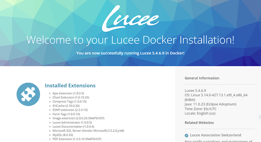Select the Compress Tags (1.0.0.15) entry
This screenshot has height=142, width=261.
tap(70, 102)
